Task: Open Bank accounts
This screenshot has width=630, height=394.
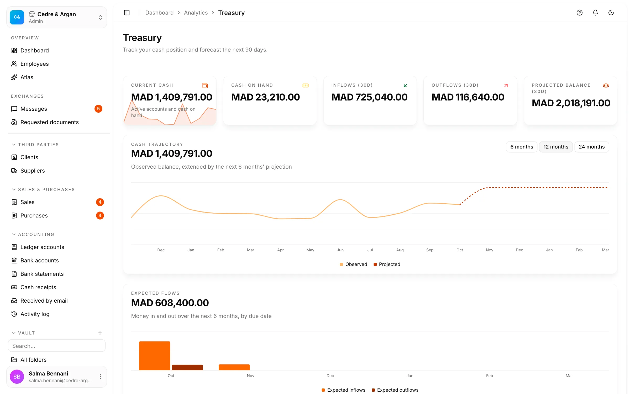Action: [x=57, y=260]
